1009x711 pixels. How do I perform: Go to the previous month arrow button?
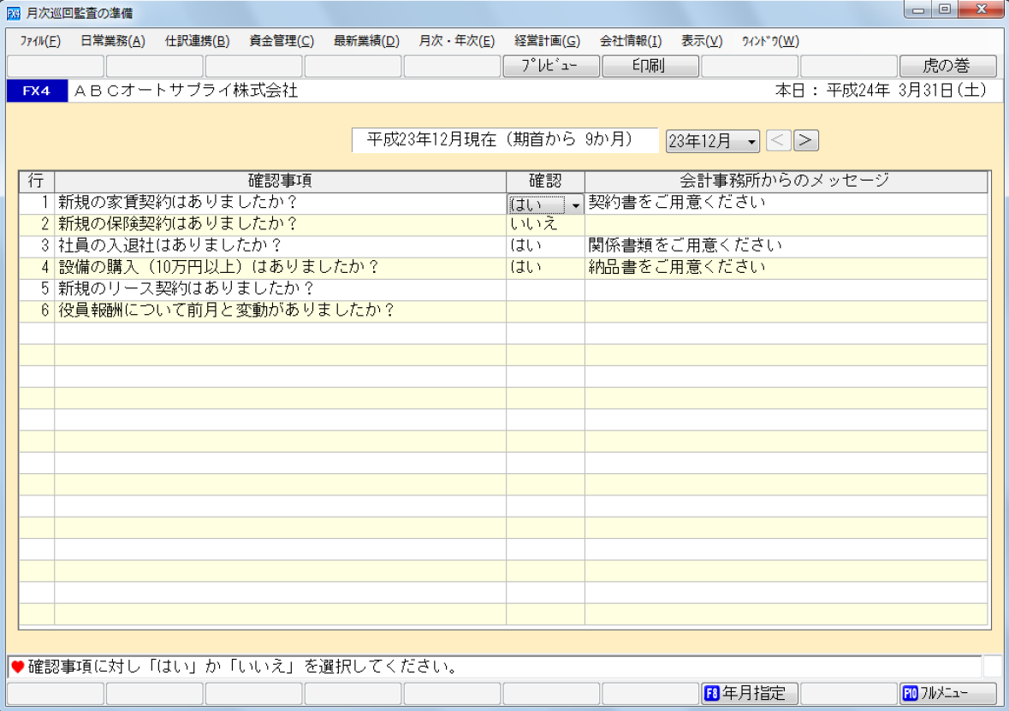[x=777, y=140]
